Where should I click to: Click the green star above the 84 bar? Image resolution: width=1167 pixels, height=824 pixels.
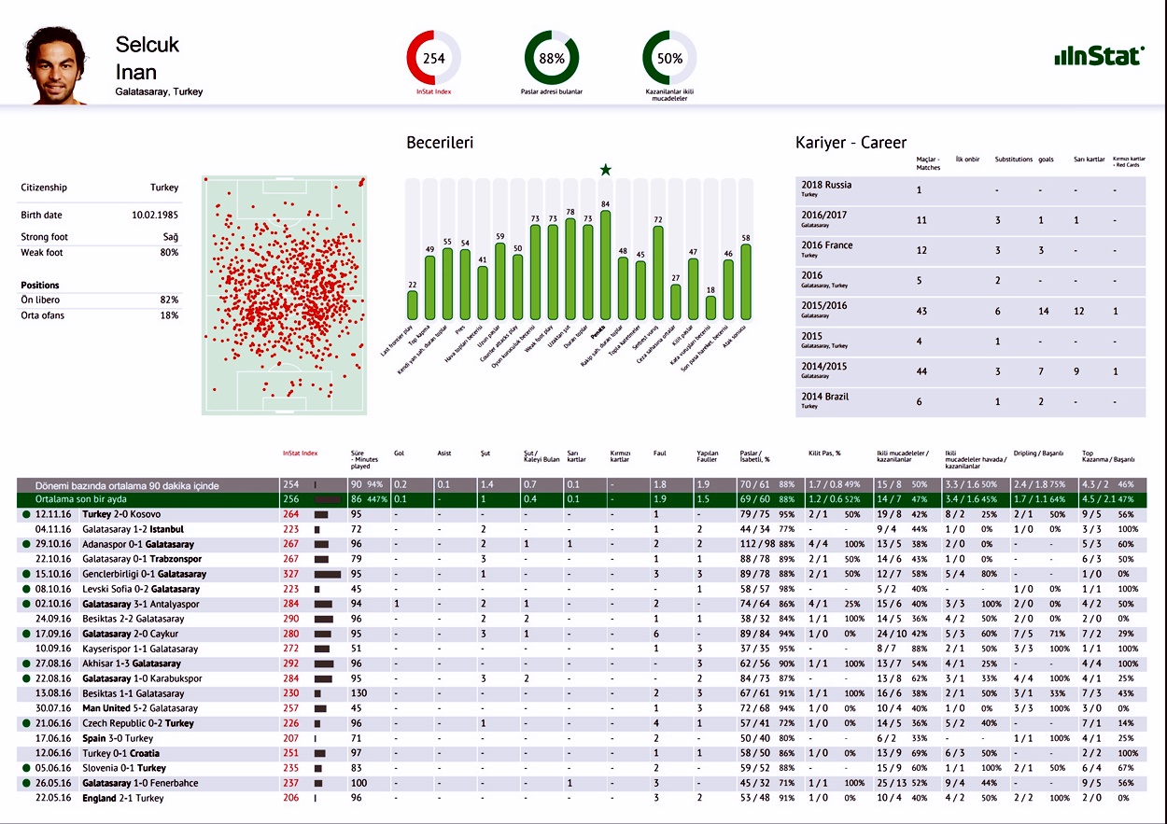click(x=606, y=170)
